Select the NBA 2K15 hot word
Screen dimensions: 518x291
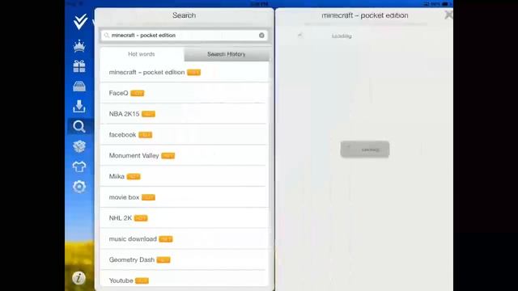pyautogui.click(x=184, y=114)
